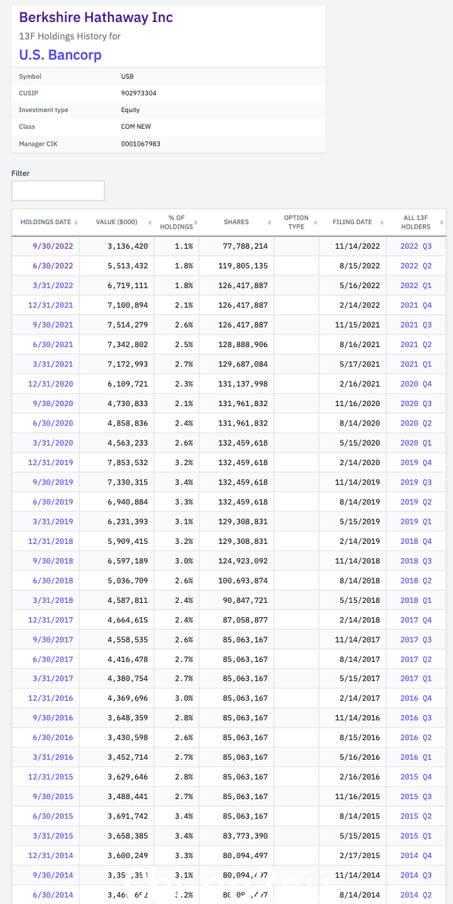Click the Berkshire Hathaway Inc title link
Viewport: 453px width, 904px height.
(x=96, y=17)
